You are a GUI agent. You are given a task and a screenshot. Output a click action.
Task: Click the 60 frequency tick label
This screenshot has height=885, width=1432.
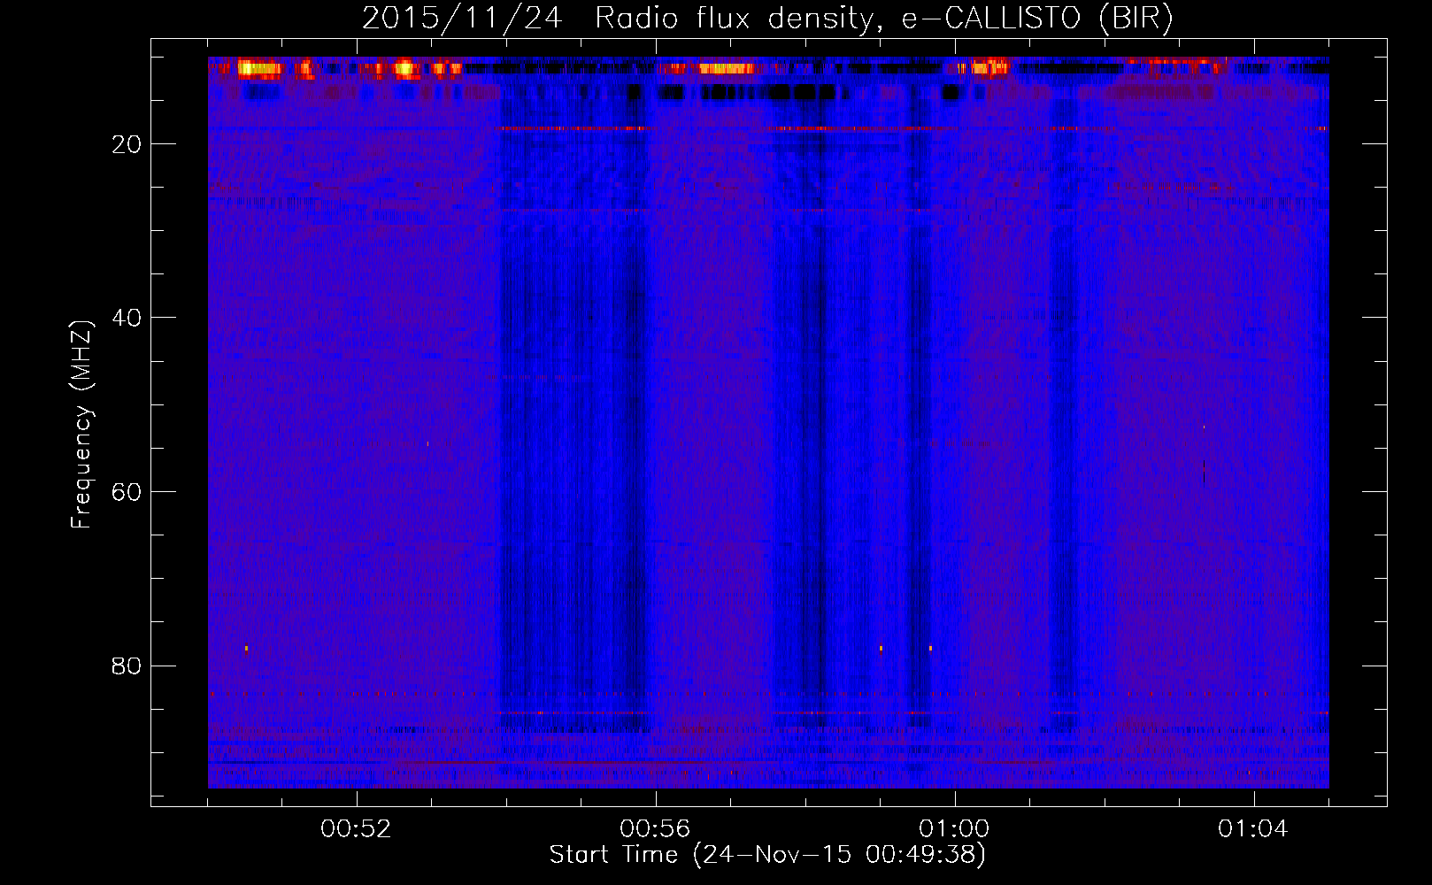coord(127,492)
